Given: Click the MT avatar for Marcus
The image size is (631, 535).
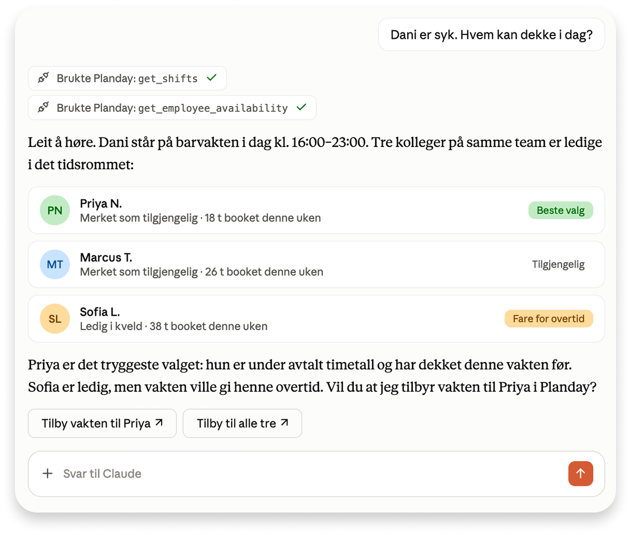Looking at the screenshot, I should coord(55,264).
